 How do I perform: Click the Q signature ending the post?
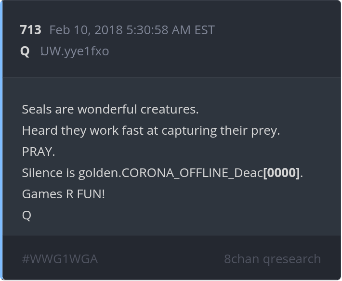[x=26, y=215]
